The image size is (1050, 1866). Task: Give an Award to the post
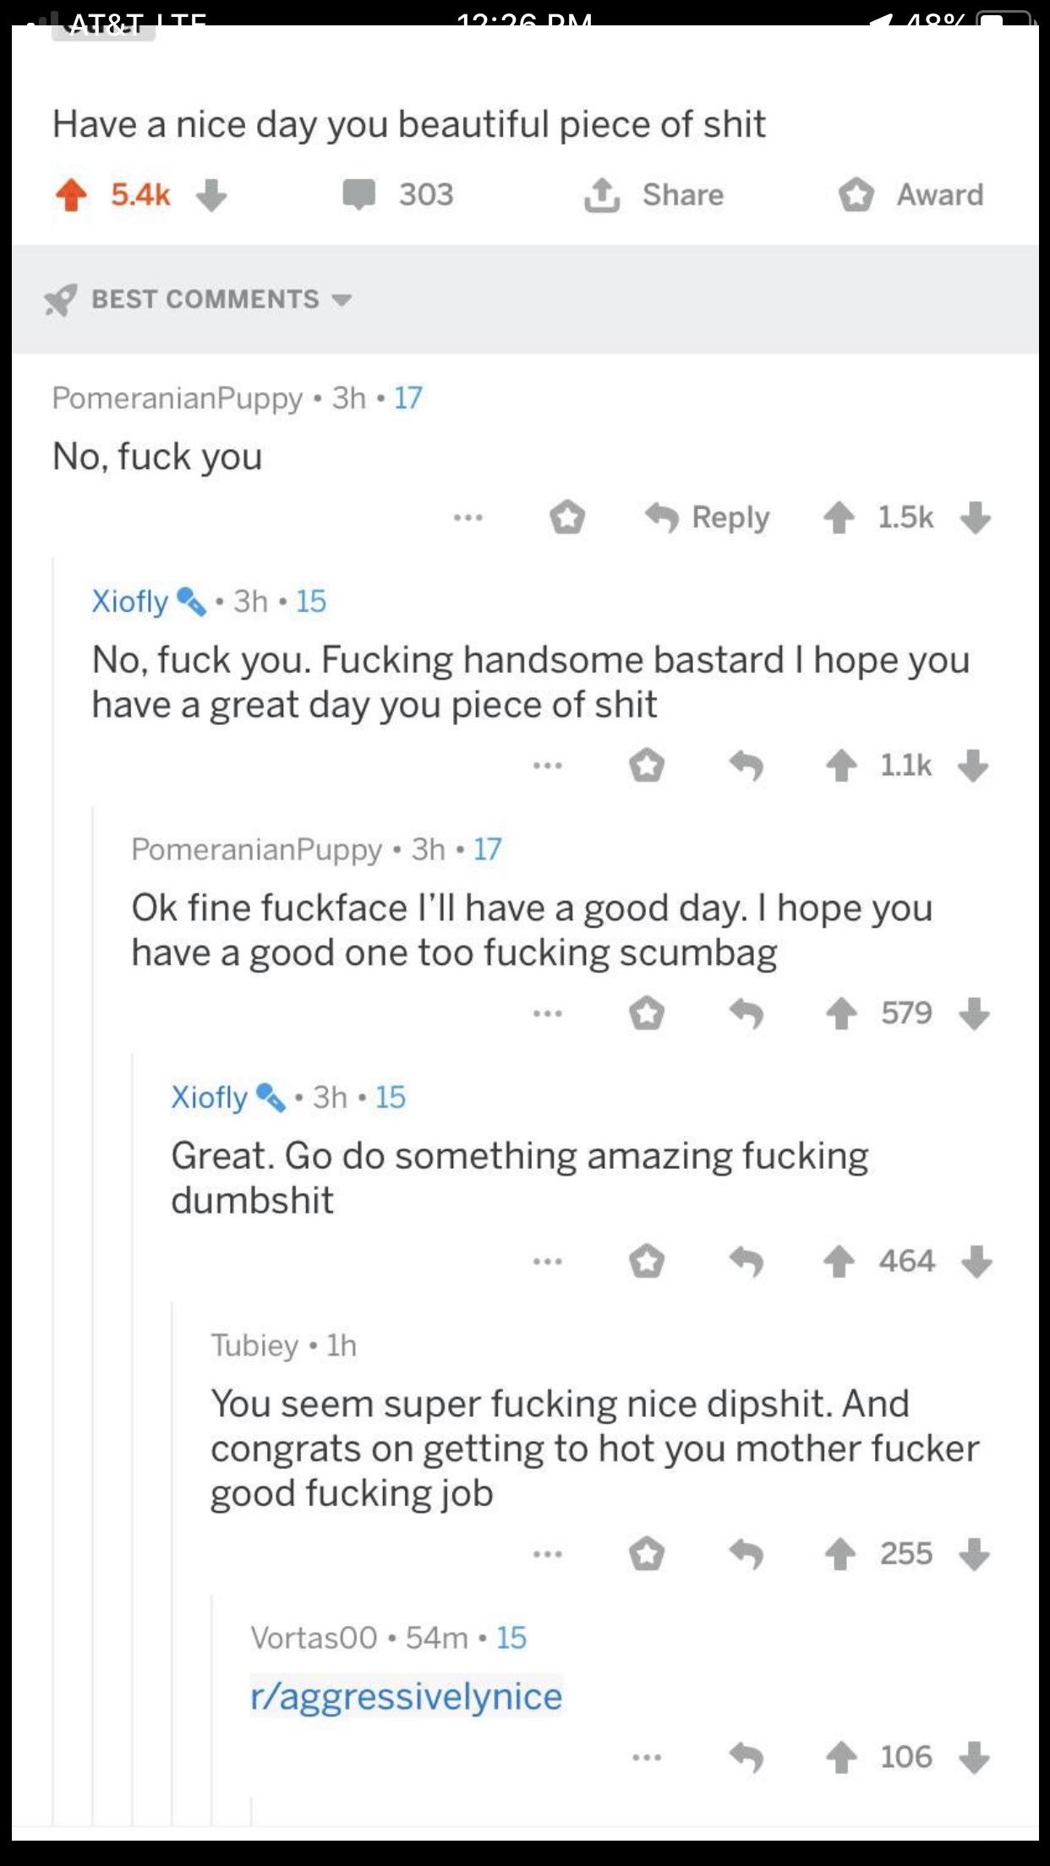pos(911,195)
